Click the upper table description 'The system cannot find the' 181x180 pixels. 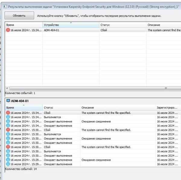tap(164, 30)
